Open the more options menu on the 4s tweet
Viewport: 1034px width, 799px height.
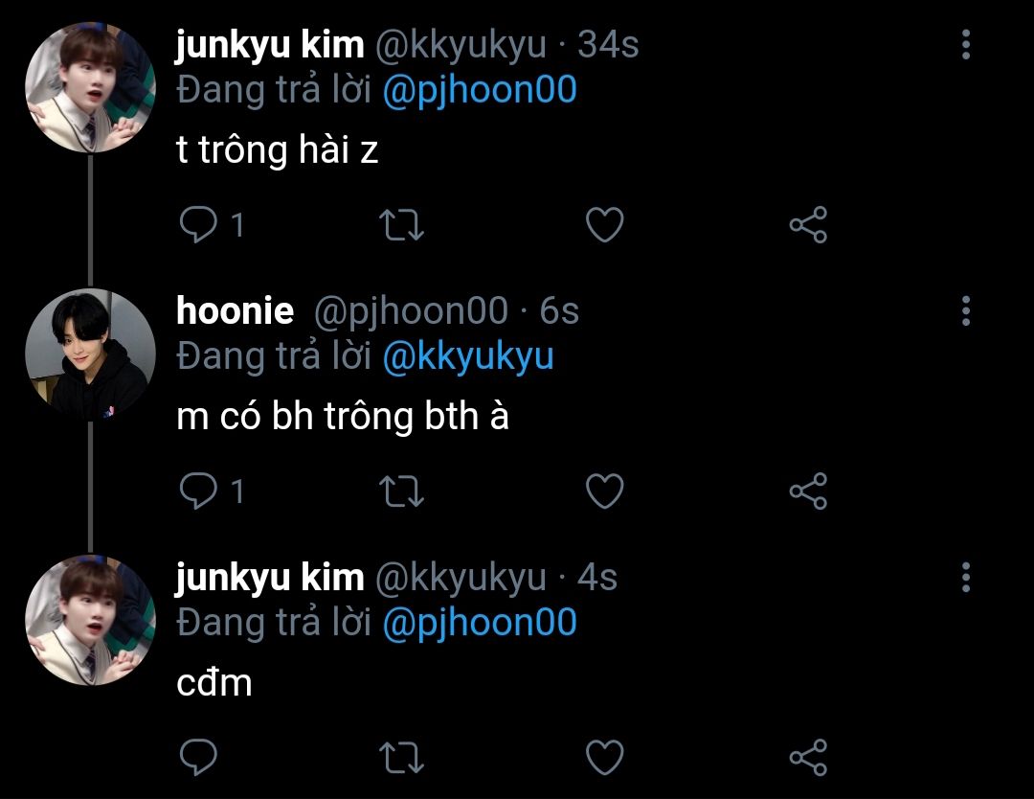click(x=966, y=578)
